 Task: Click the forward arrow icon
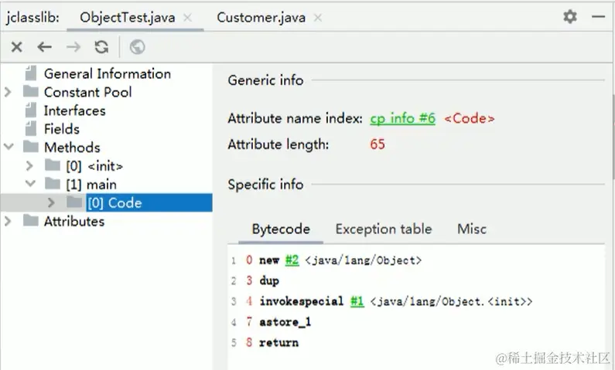click(73, 47)
